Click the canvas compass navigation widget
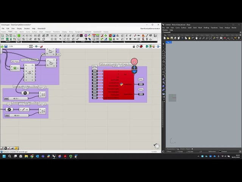 click(157, 146)
